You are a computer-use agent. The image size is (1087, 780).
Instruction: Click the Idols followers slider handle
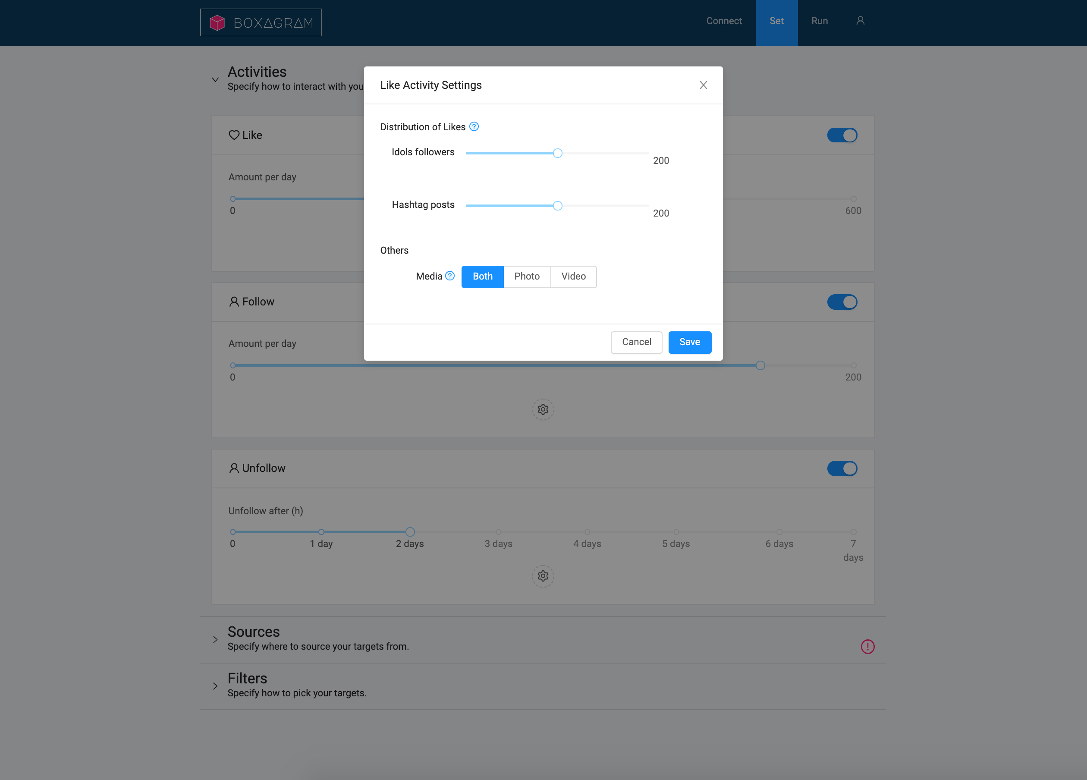pos(557,154)
